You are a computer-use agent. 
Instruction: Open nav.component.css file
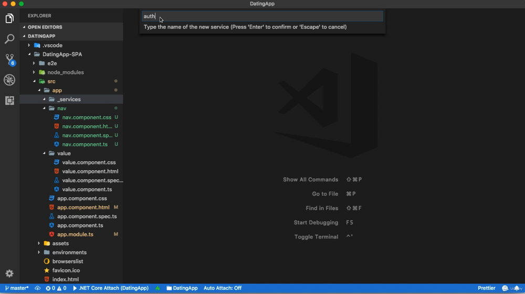coord(71,117)
